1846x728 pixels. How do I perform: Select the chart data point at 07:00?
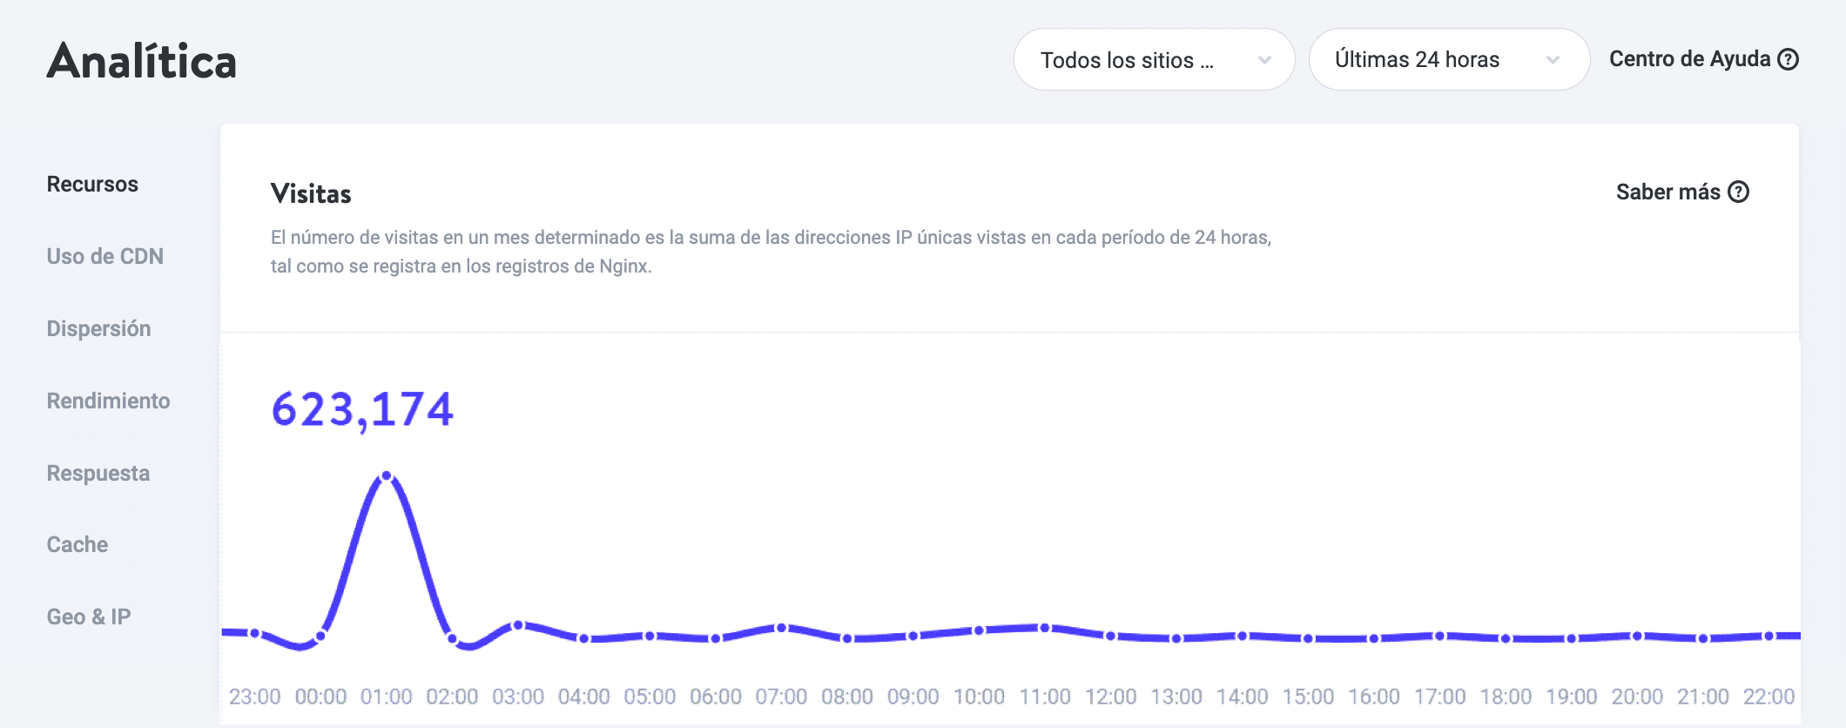click(x=781, y=628)
